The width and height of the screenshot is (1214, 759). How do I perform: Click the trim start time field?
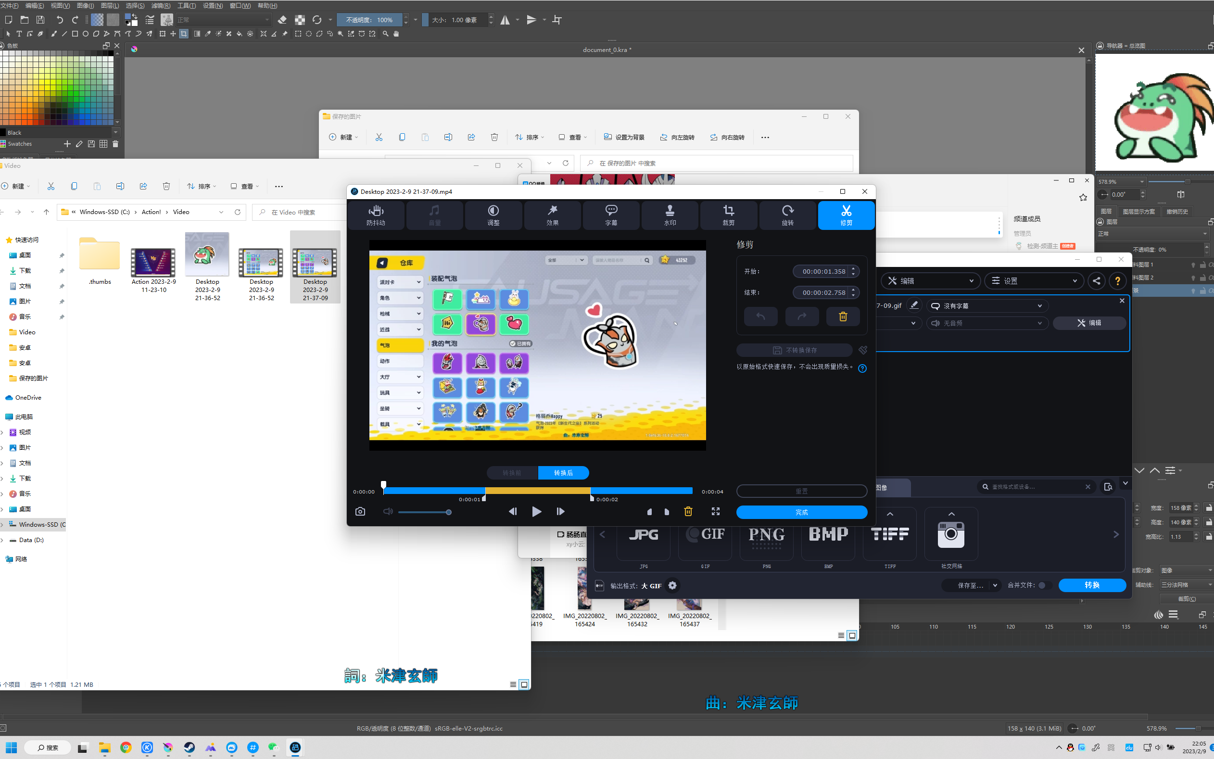(824, 271)
